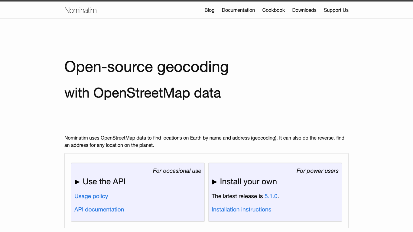This screenshot has width=413, height=232.
Task: Open the Nominatim home logo link
Action: tap(80, 10)
